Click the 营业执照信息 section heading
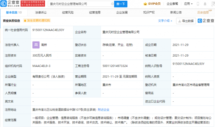This screenshot has height=127, width=215. coord(11,21)
